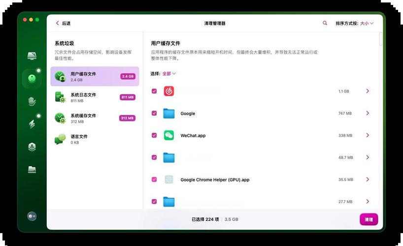Image resolution: width=403 pixels, height=246 pixels.
Task: Open the Applications hexagon sidebar icon
Action: pyautogui.click(x=32, y=147)
